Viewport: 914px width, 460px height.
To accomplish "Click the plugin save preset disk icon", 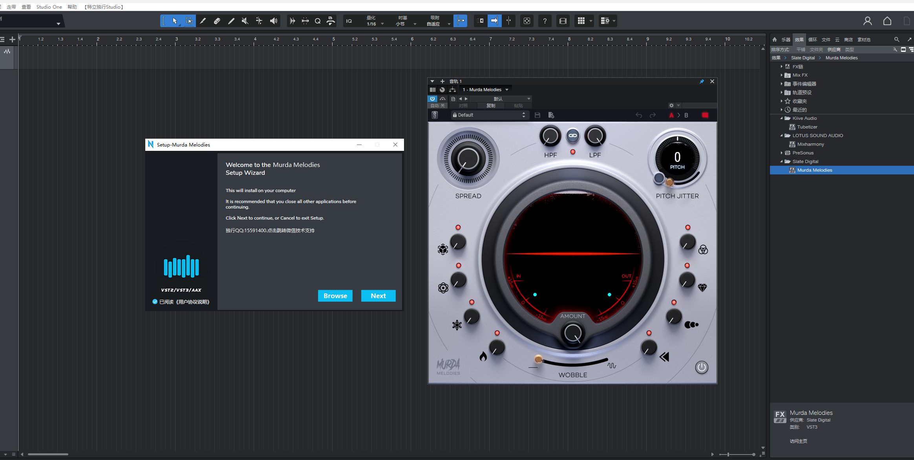I will [537, 115].
